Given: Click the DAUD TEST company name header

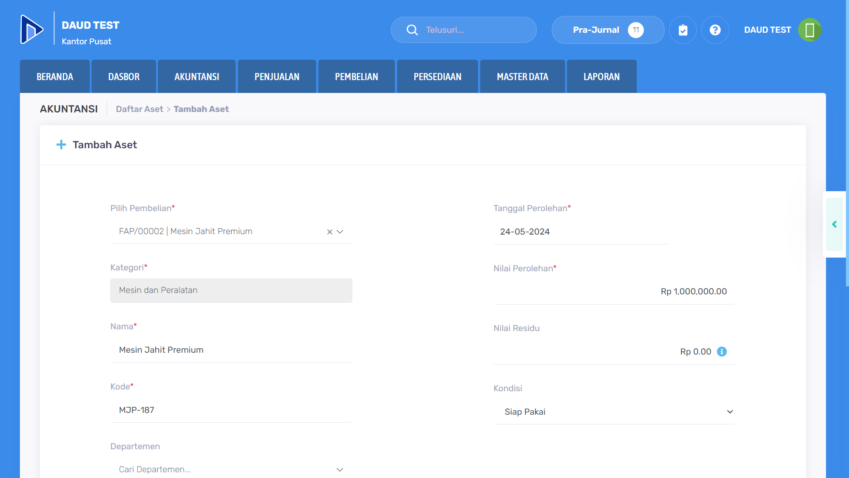Looking at the screenshot, I should 90,25.
